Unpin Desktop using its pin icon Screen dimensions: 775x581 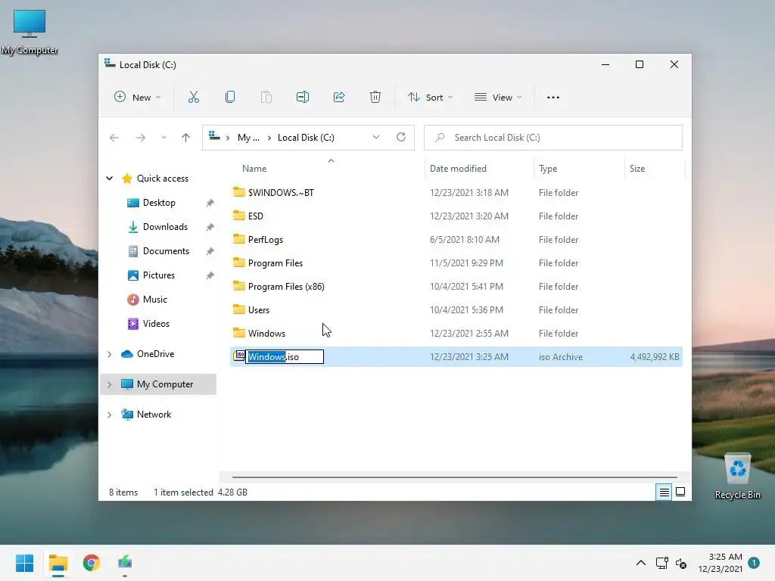210,203
